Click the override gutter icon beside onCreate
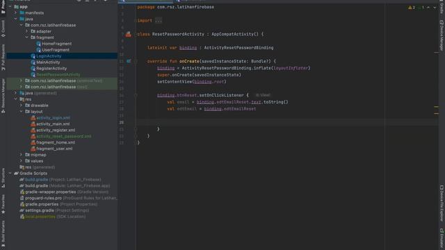 [129, 61]
